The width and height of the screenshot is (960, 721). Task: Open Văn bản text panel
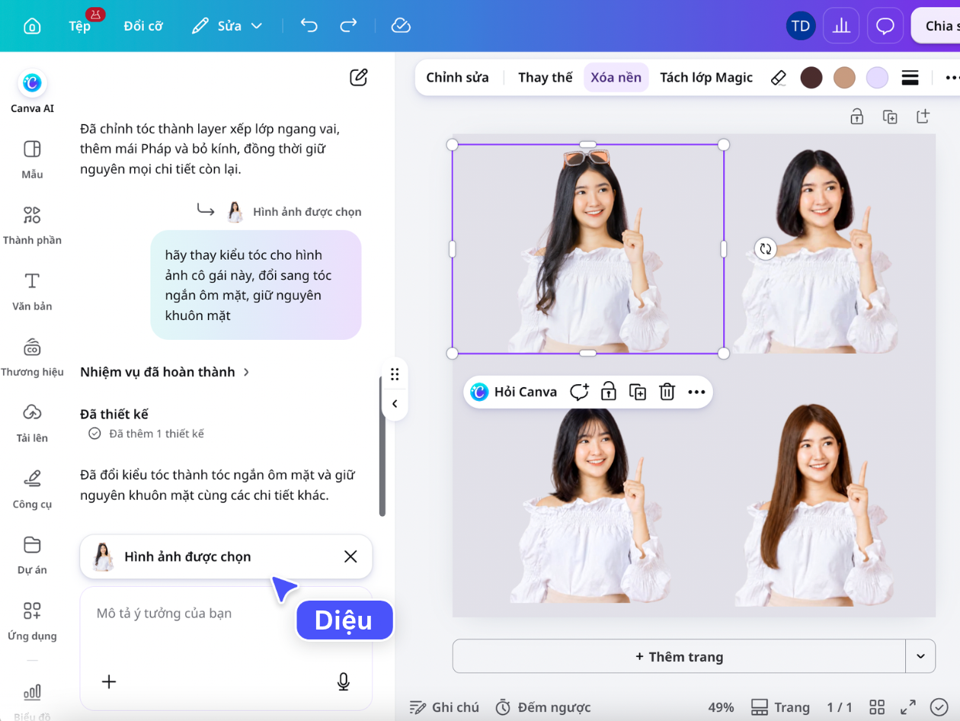pyautogui.click(x=32, y=290)
